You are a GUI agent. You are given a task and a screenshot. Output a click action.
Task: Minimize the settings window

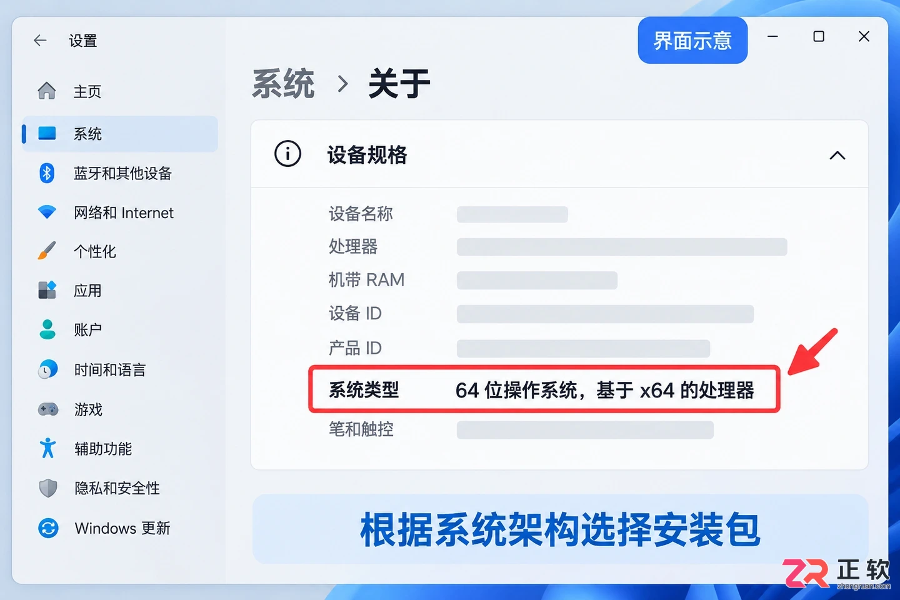(x=773, y=36)
